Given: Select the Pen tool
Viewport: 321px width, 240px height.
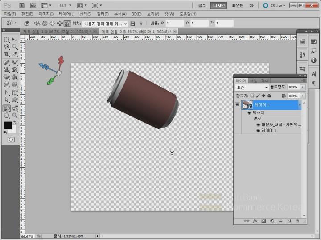Looking at the screenshot, I should coord(7,92).
